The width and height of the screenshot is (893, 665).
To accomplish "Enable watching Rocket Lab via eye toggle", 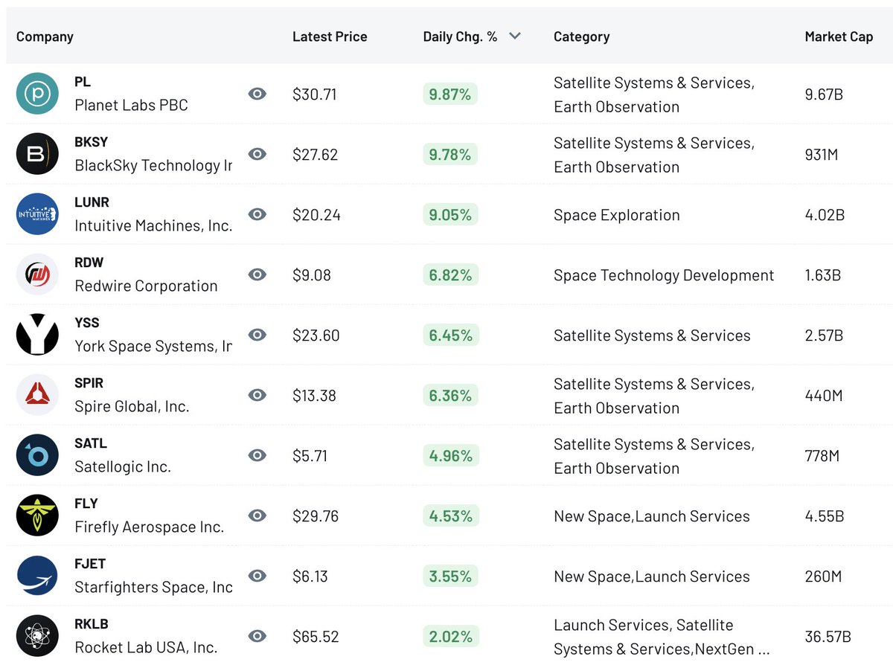I will [x=257, y=636].
